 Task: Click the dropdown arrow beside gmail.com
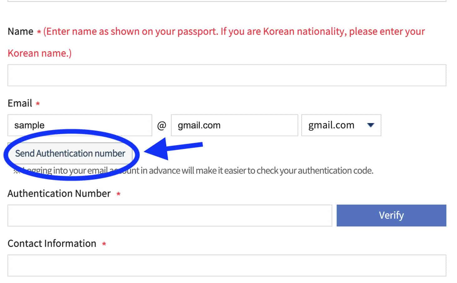click(x=371, y=125)
